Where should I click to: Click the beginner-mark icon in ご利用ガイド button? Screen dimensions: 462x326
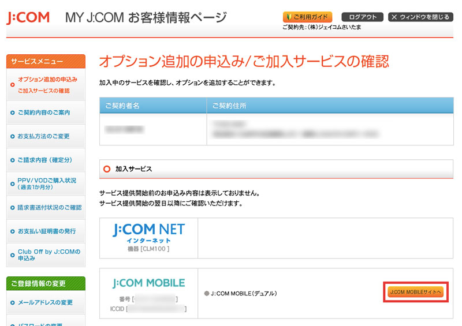(x=289, y=17)
